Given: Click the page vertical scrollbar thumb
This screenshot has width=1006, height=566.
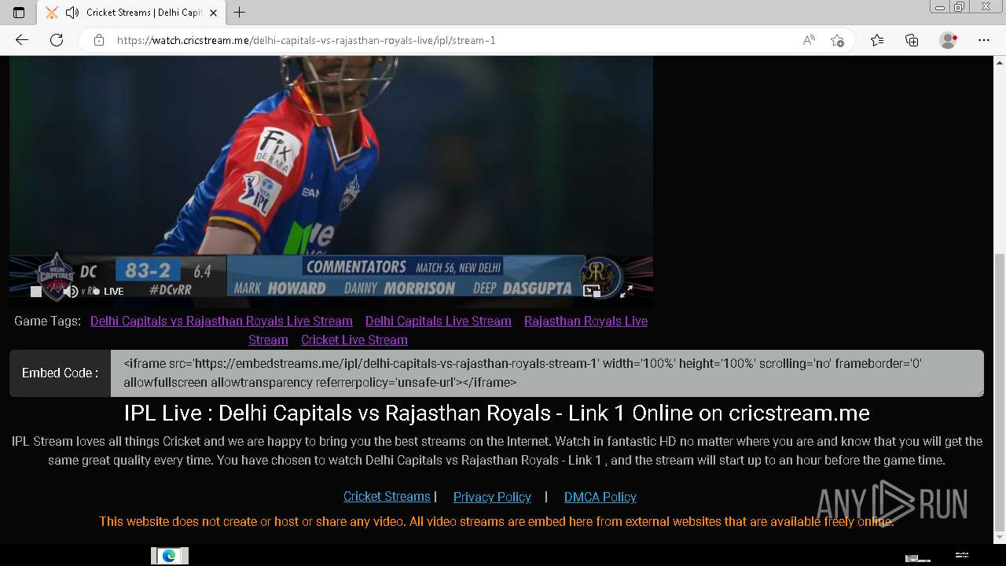Looking at the screenshot, I should pos(1000,391).
